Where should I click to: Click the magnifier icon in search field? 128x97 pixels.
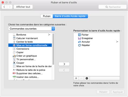point(107,7)
